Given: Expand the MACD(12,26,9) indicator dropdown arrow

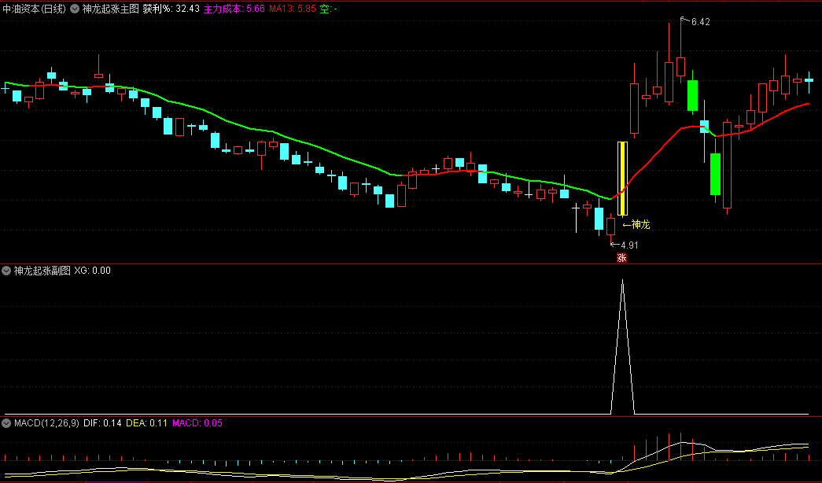Looking at the screenshot, I should pos(6,423).
